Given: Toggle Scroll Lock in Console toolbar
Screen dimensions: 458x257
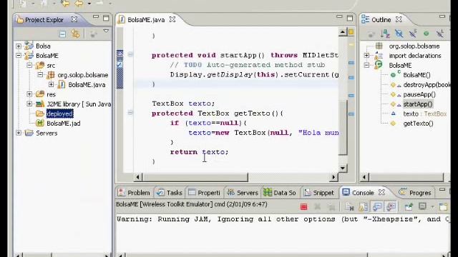Looking at the screenshot, I should (x=364, y=206).
